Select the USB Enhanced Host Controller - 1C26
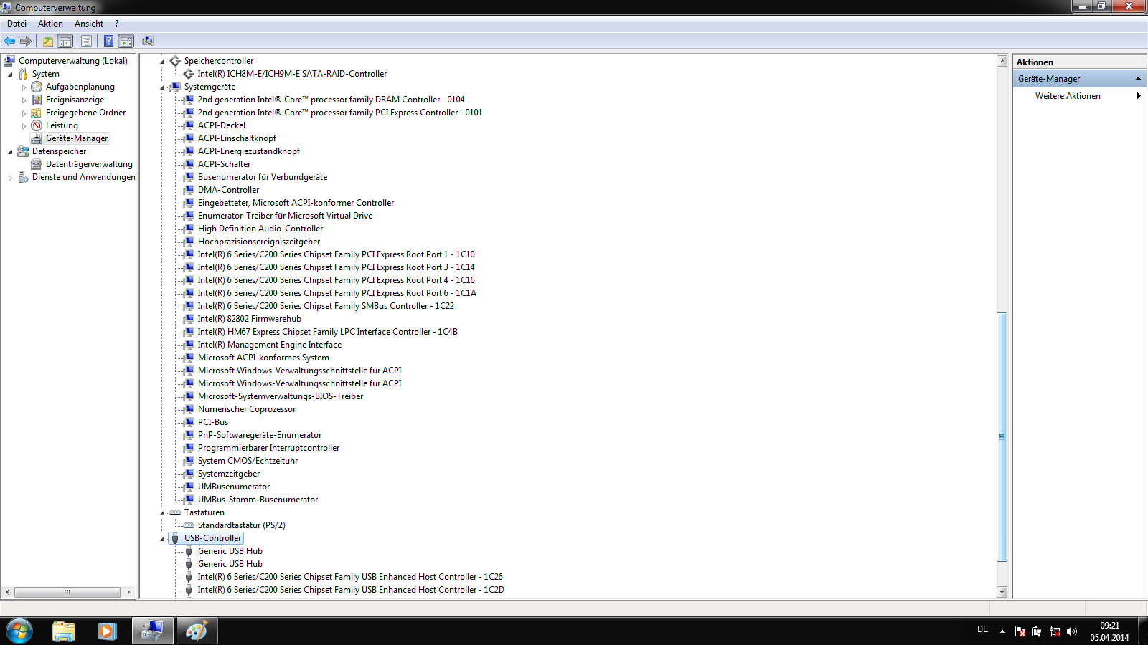Viewport: 1148px width, 645px height. pyautogui.click(x=350, y=577)
